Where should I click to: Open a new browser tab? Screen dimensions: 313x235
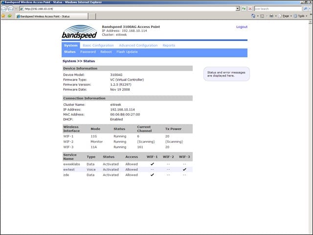click(x=92, y=16)
